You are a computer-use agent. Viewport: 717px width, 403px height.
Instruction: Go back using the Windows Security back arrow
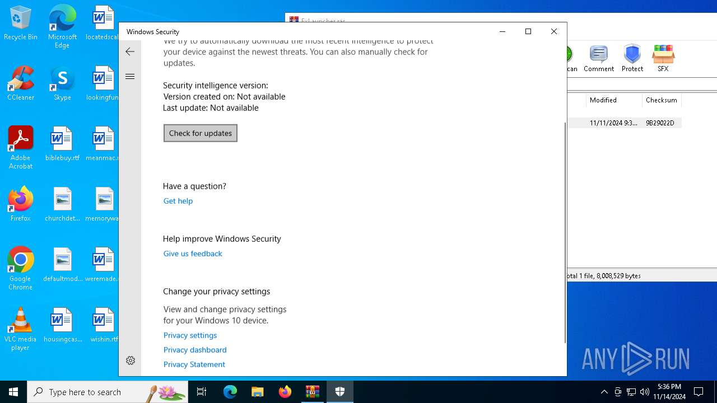[x=130, y=51]
